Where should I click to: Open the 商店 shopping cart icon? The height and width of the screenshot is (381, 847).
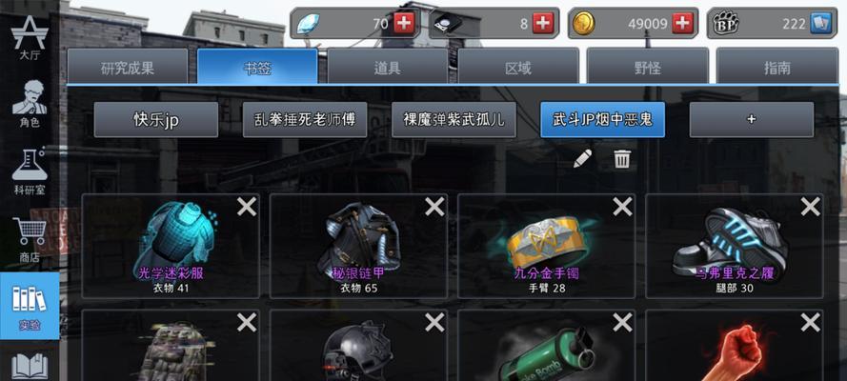30,240
